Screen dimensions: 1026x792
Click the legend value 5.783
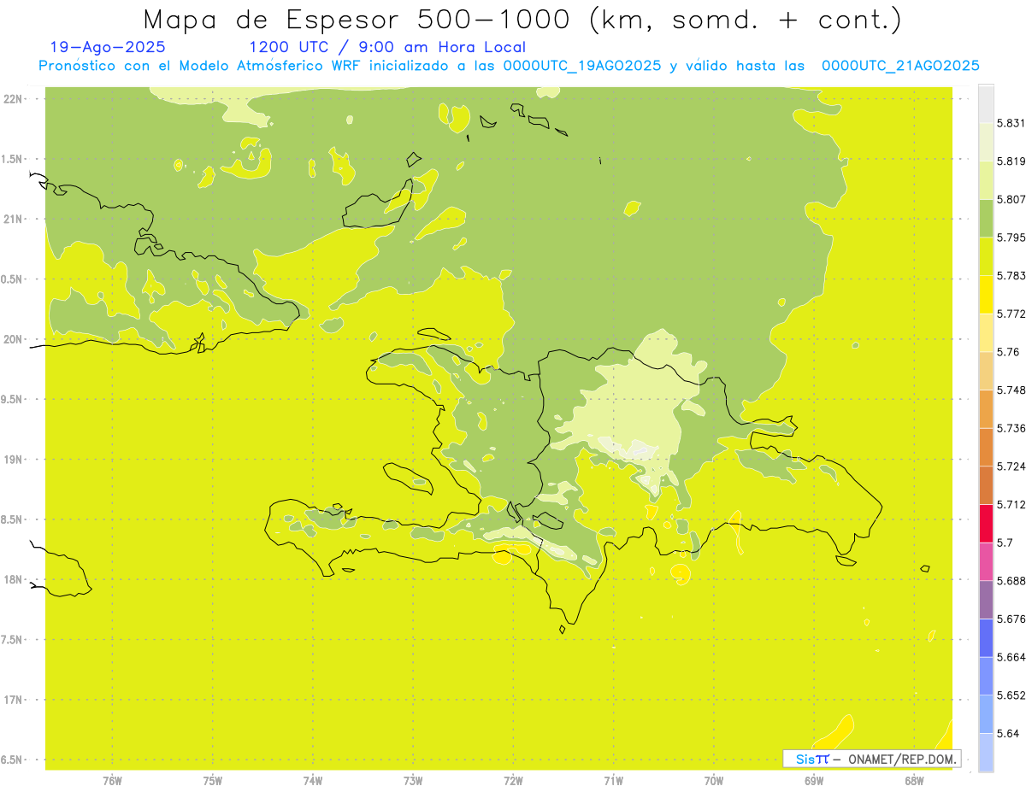point(1010,276)
